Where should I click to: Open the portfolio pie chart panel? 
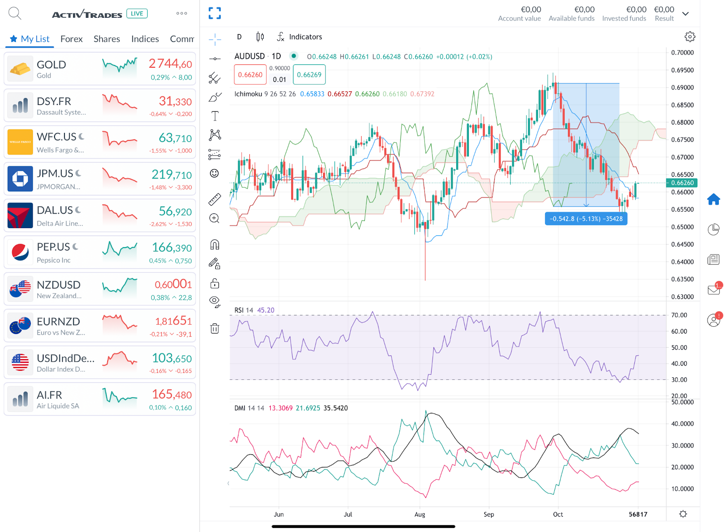pyautogui.click(x=714, y=229)
